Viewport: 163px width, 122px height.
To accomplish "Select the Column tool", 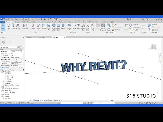I will tap(33, 26).
